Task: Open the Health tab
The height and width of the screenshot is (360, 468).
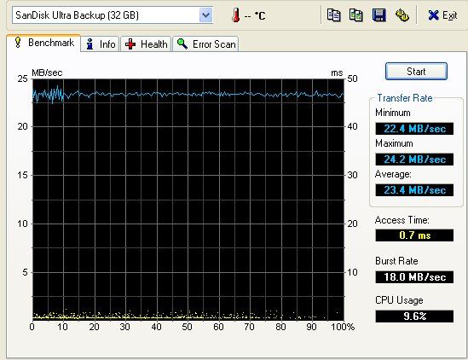Action: coord(146,44)
